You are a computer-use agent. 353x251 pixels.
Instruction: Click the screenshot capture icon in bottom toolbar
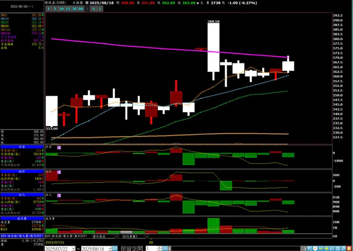point(337,249)
